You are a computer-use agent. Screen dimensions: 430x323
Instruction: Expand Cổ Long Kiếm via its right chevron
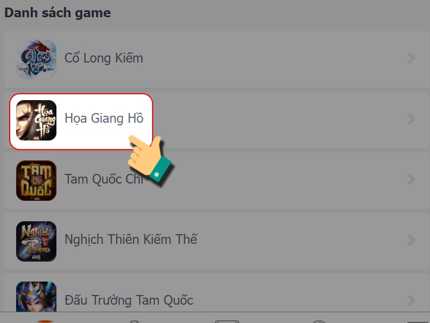click(x=411, y=58)
